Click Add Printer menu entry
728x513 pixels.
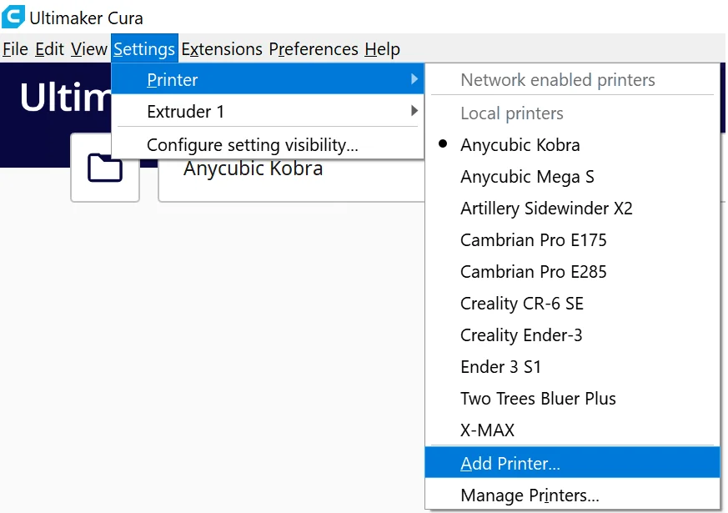(x=510, y=464)
